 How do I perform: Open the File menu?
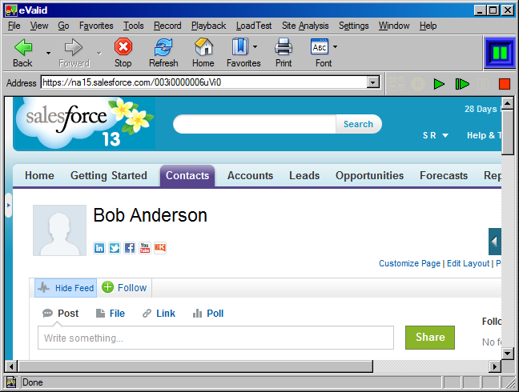tap(14, 26)
